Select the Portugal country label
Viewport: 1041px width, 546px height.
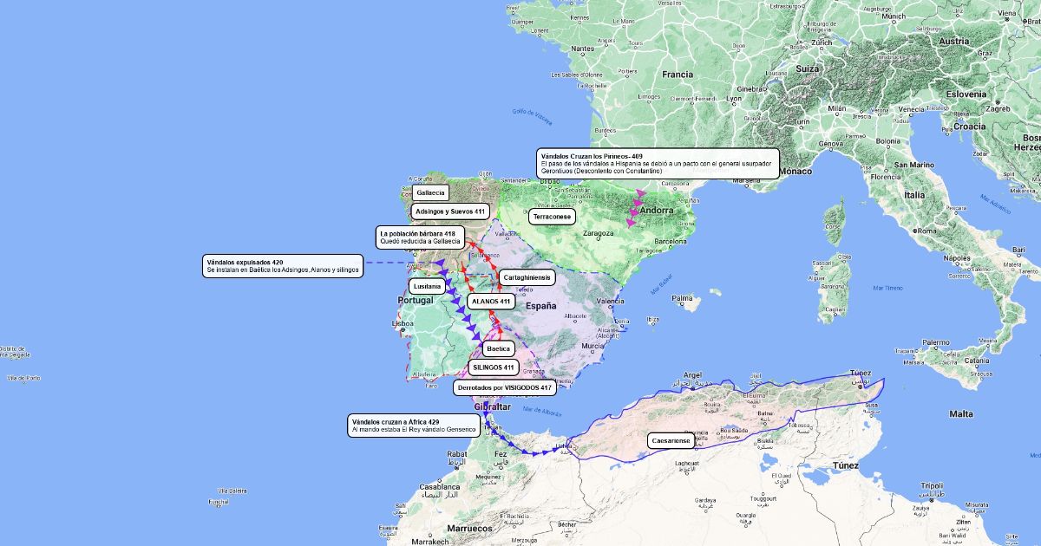tap(415, 301)
